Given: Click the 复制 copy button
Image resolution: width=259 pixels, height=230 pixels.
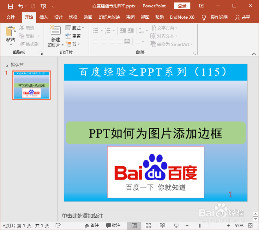Looking at the screenshot, I should 26,36.
